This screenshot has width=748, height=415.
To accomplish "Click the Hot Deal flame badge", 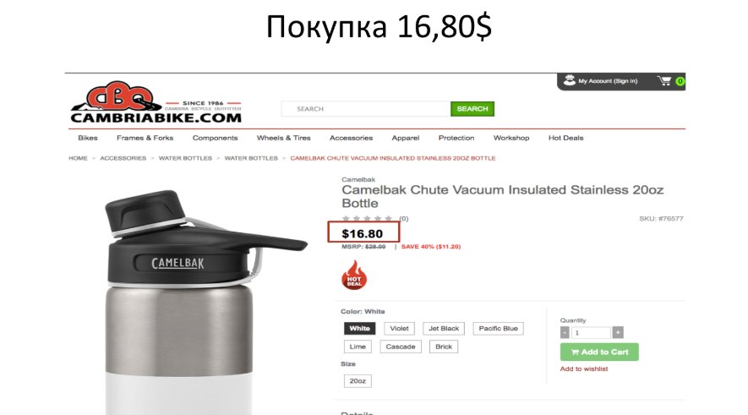I will (354, 276).
